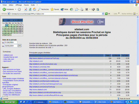Open the http://sitetest.com/index.htm URL link

click(40, 67)
